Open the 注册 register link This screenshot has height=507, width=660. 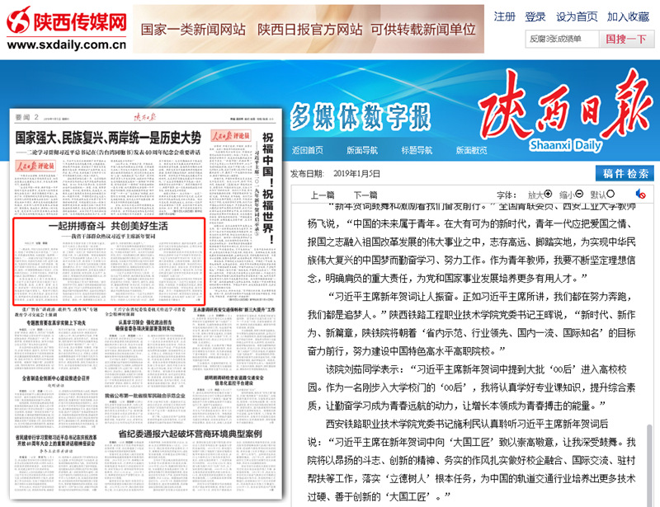(x=505, y=16)
